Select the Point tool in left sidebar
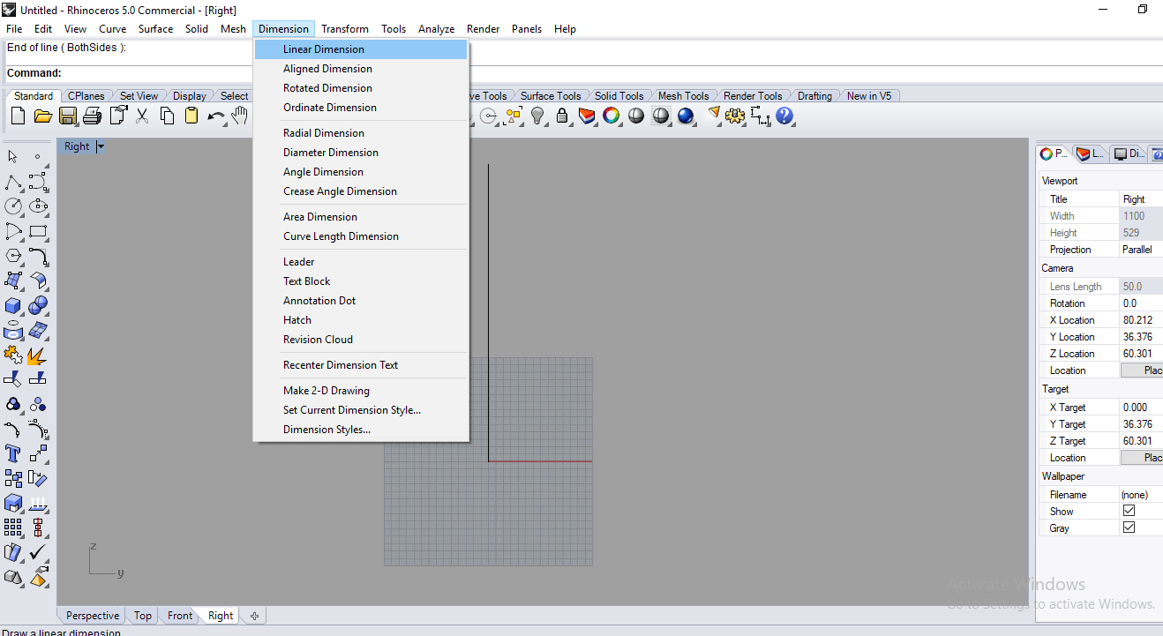The width and height of the screenshot is (1163, 636). (38, 157)
